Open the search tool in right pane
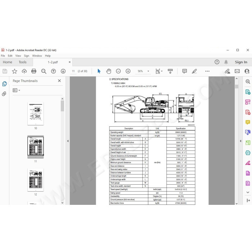 [x=248, y=82]
